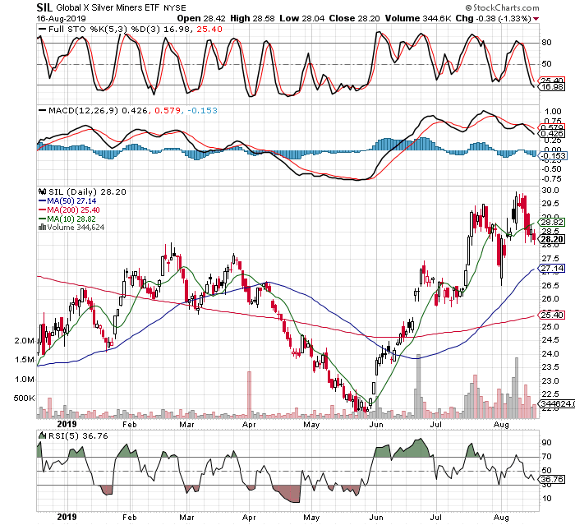Click the blue -0.153 MACD histogram legend value
The image size is (575, 525).
point(202,110)
